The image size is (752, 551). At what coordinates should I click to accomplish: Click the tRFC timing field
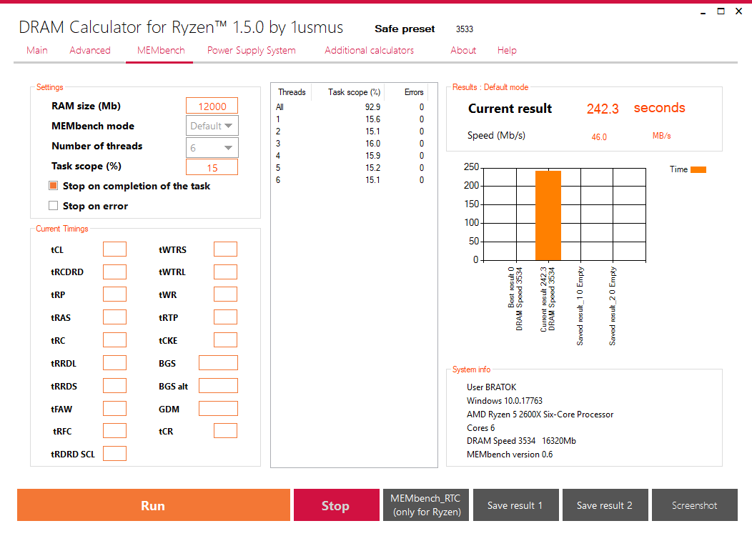(114, 431)
